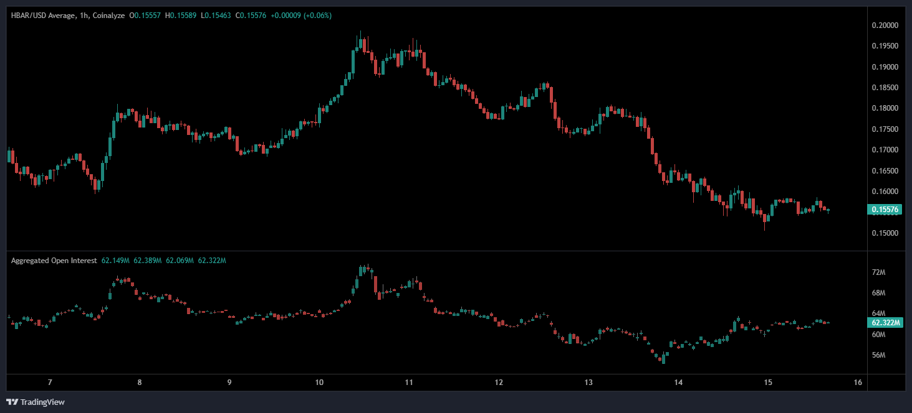912x413 pixels.
Task: Click date label 7 on time axis
Action: tap(50, 383)
